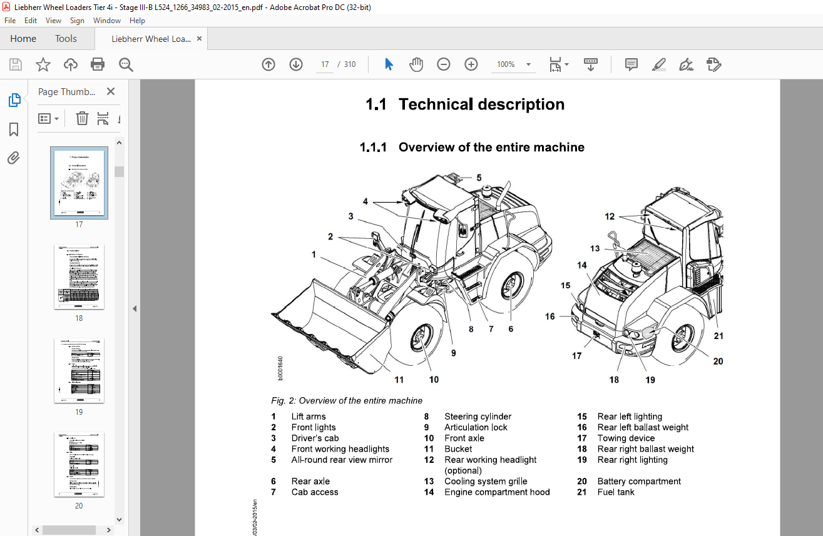
Task: Delete the selected page with the trash icon
Action: pos(82,118)
